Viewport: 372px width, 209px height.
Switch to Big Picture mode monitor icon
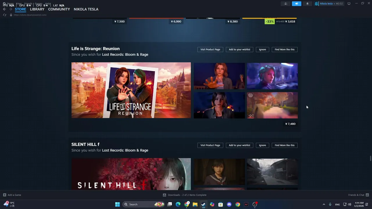point(349,3)
